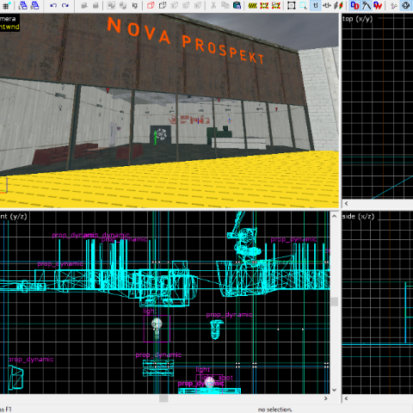413x413 pixels.
Task: Click left arrow of top view scrollbar
Action: [x=346, y=203]
